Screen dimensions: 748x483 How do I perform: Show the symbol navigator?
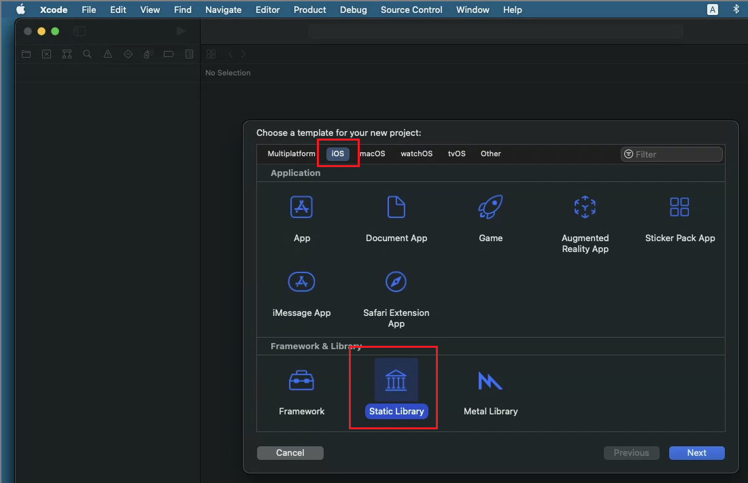point(67,54)
